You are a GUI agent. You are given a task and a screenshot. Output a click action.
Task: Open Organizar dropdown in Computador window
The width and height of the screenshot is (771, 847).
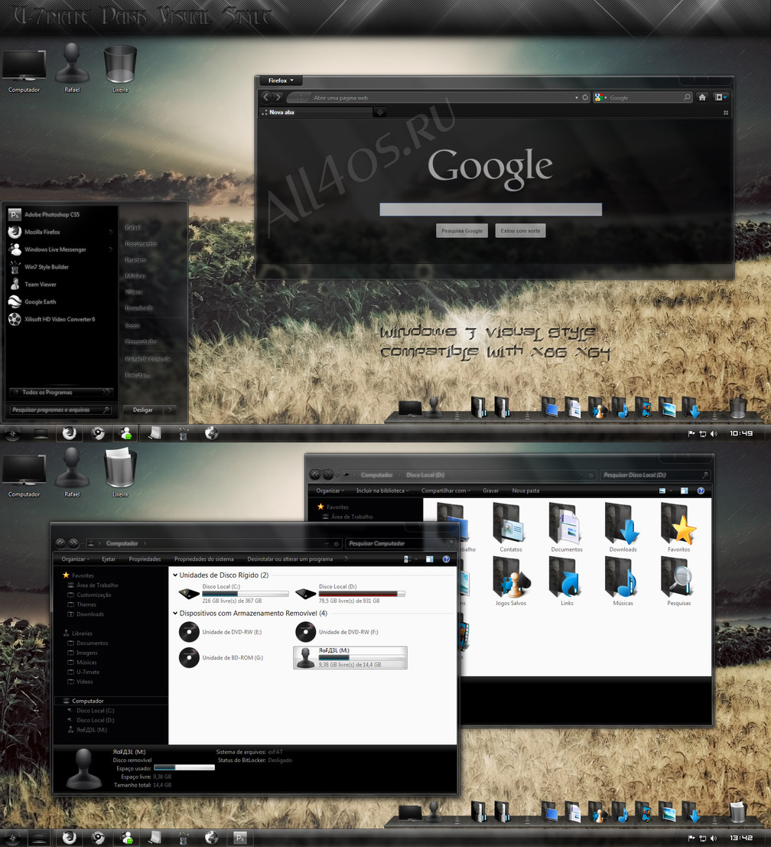tap(75, 559)
